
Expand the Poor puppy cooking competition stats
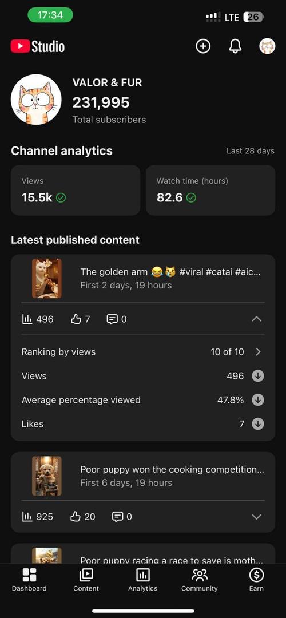(256, 517)
